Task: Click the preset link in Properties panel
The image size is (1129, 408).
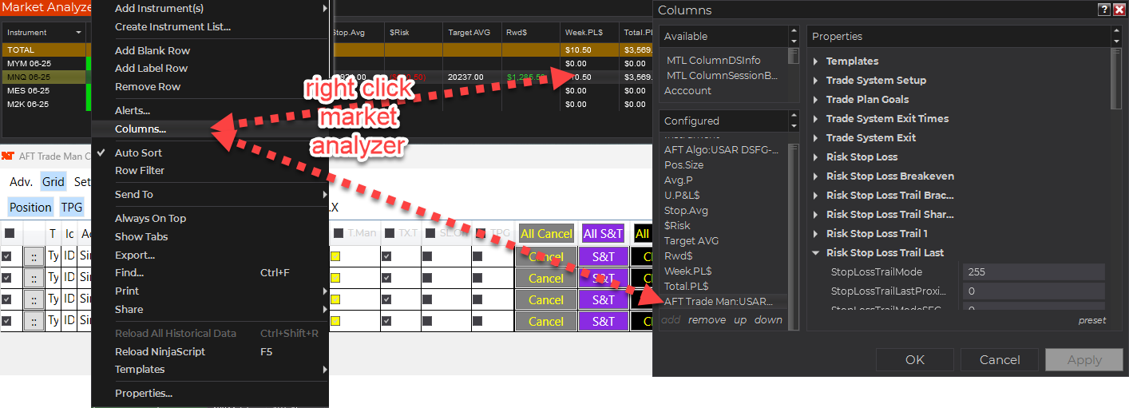Action: (x=1091, y=320)
